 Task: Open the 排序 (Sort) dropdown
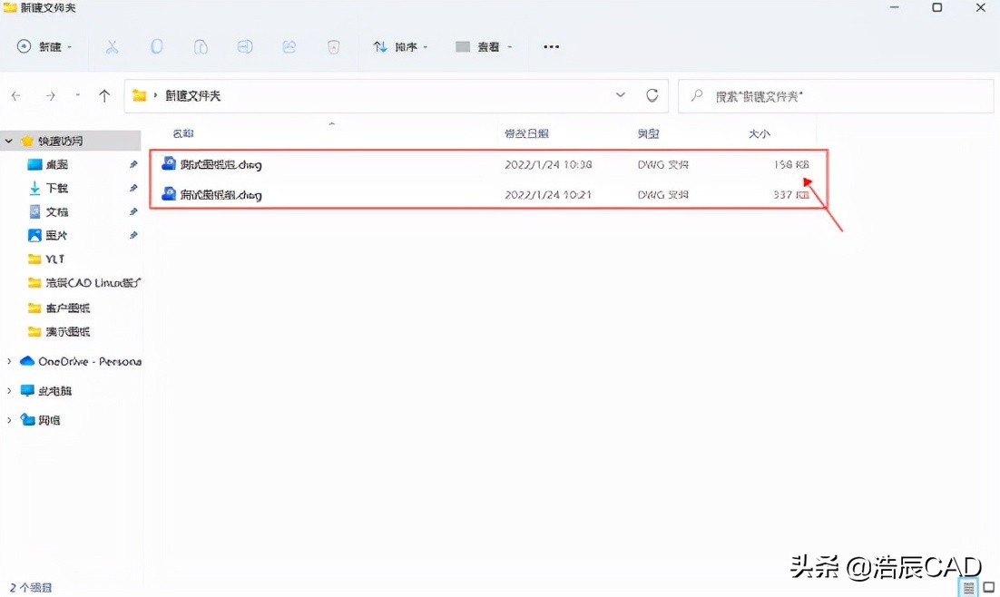click(x=399, y=46)
